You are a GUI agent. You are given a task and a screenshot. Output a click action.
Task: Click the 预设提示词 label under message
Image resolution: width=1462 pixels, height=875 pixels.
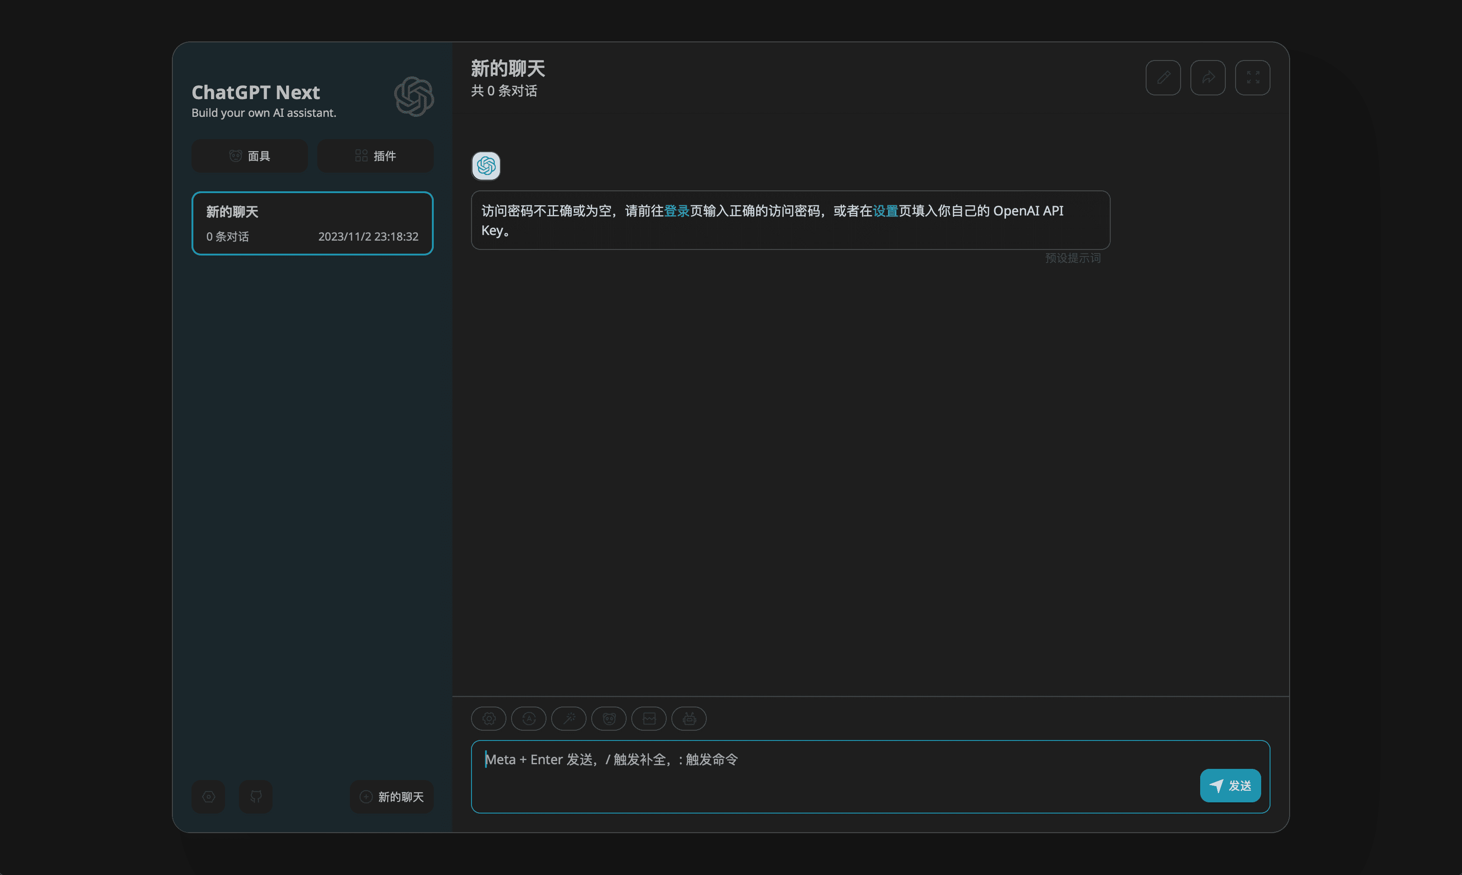[1073, 258]
